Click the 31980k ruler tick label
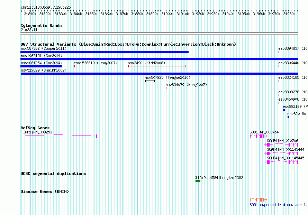The height and width of the screenshot is (215, 308). click(289, 14)
